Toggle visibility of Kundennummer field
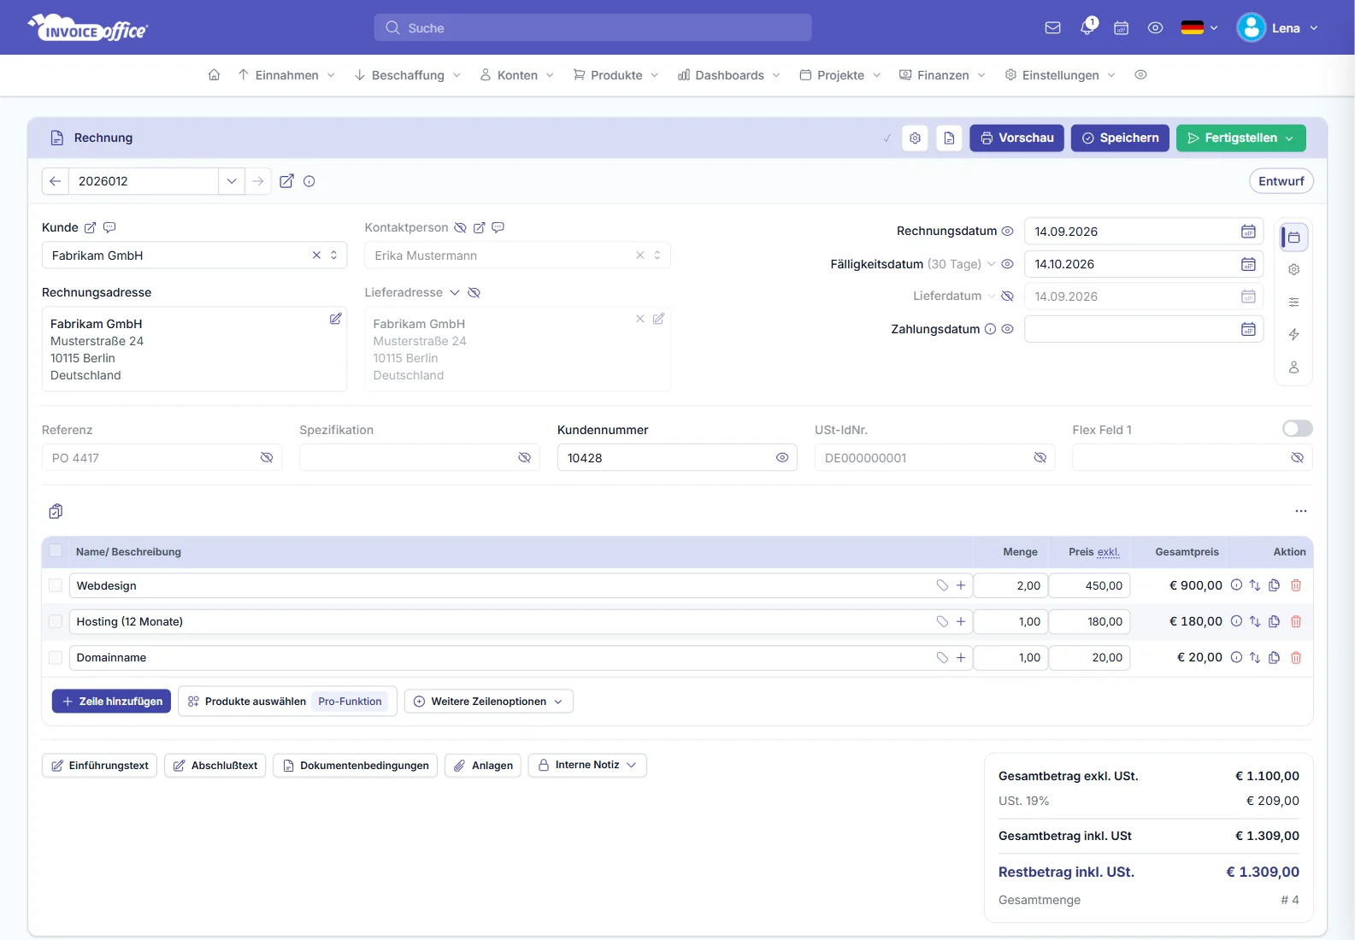Screen dimensions: 1355x940 pos(781,458)
